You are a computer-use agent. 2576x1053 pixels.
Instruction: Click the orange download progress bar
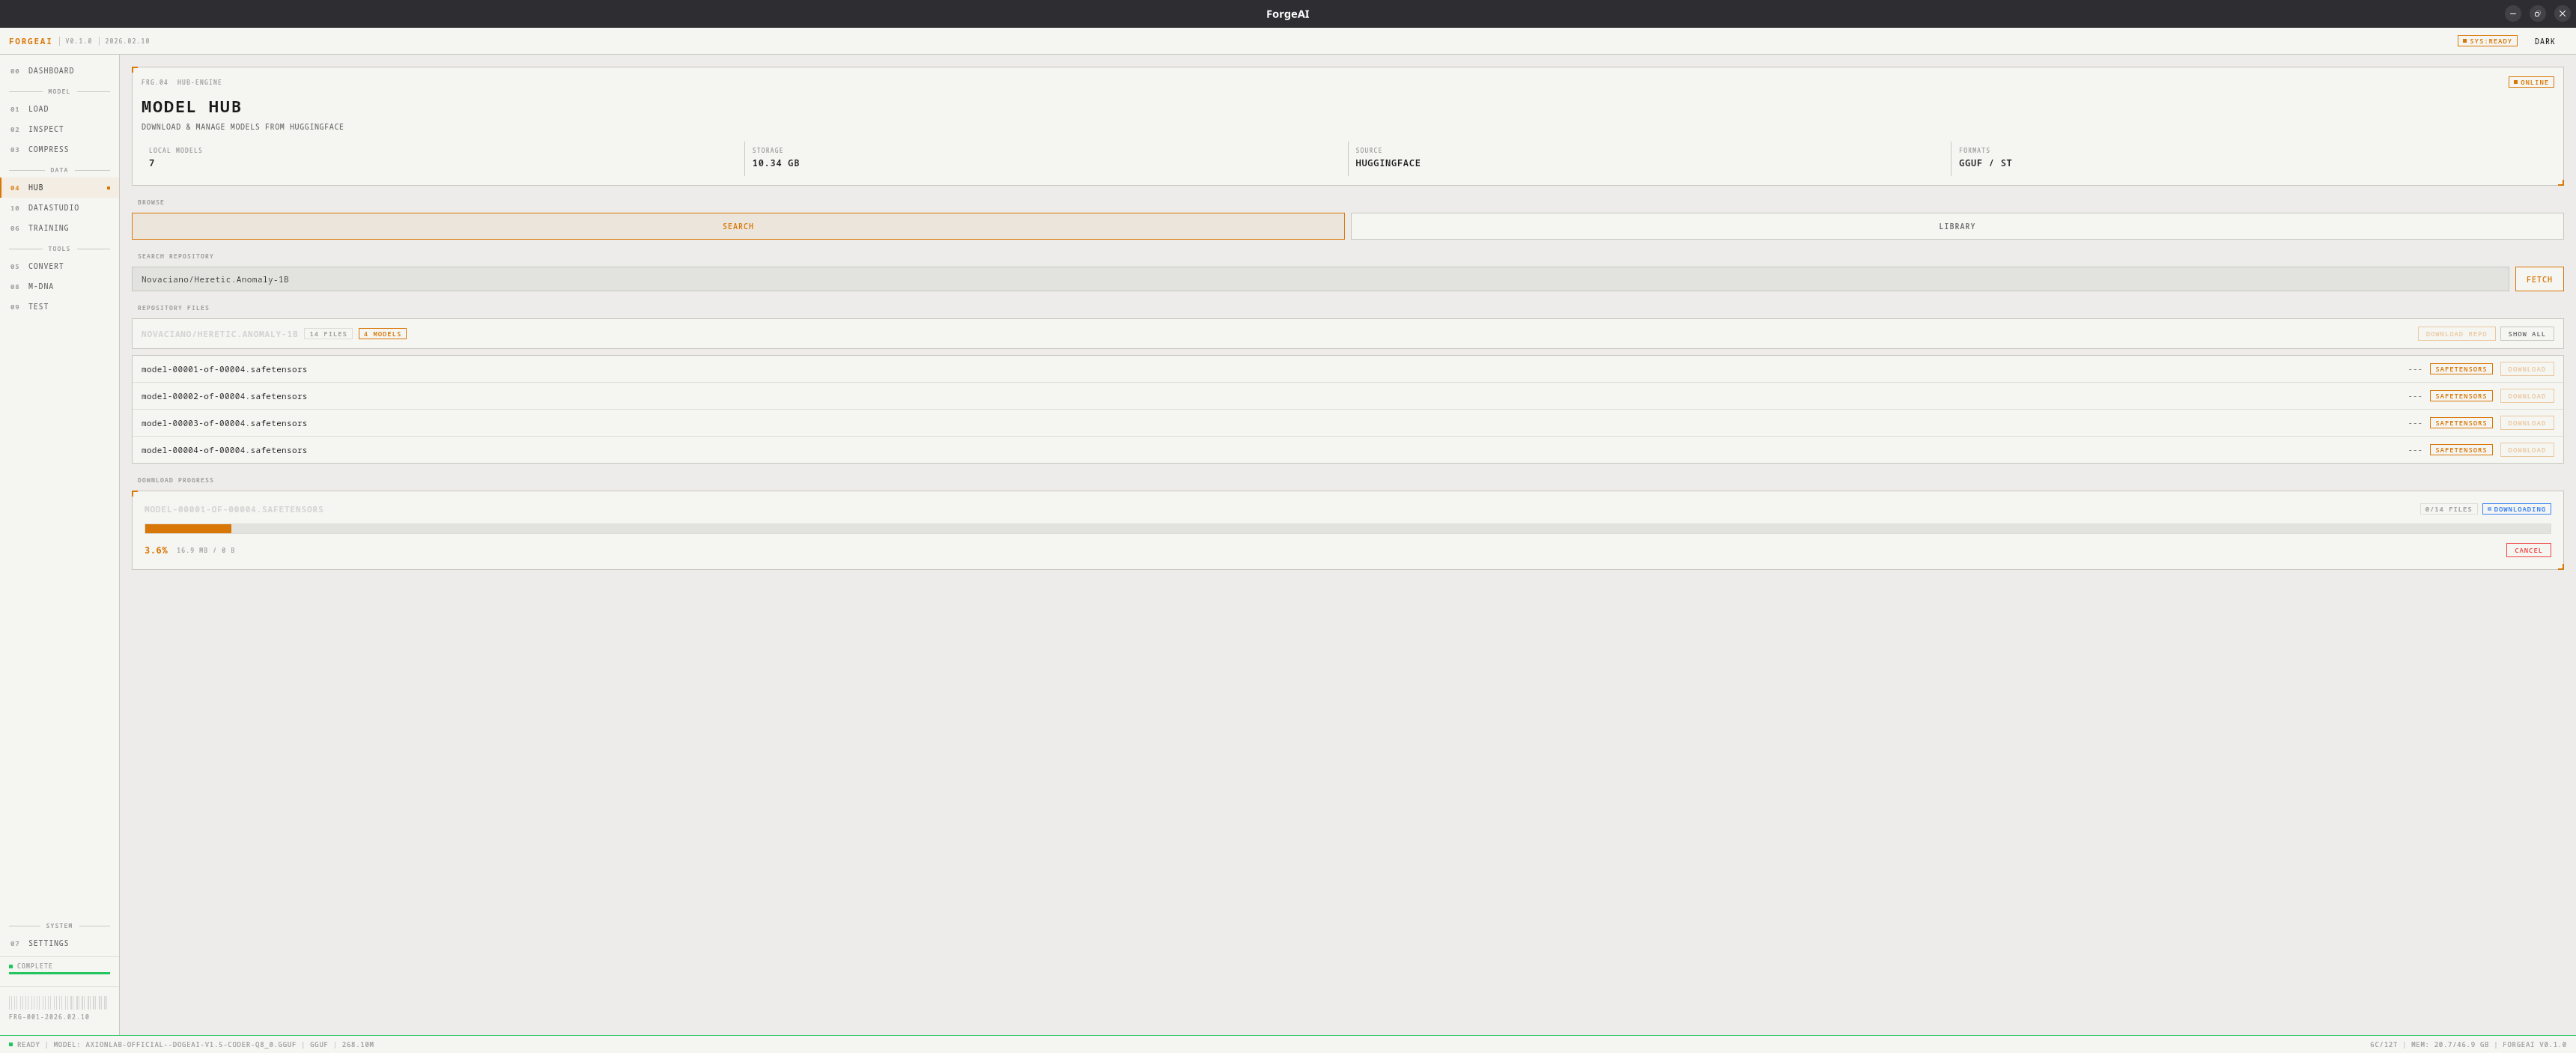[x=188, y=529]
